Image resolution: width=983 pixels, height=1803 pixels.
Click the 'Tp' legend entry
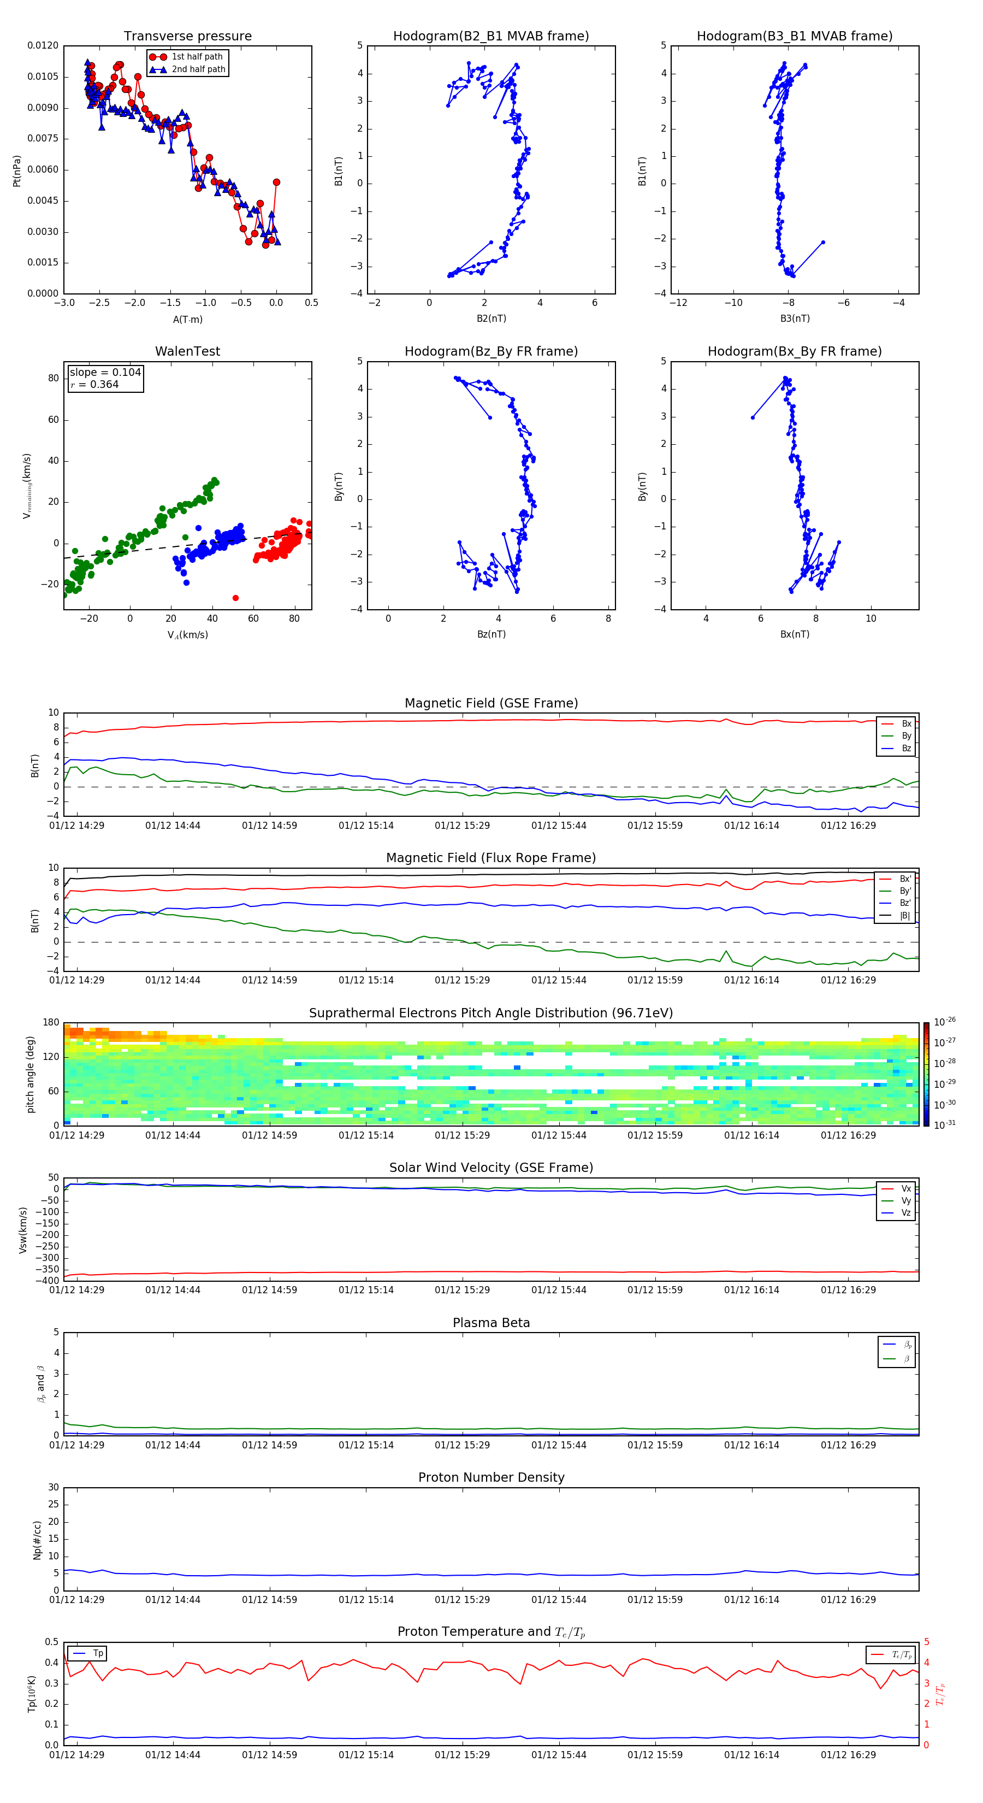click(x=87, y=1653)
